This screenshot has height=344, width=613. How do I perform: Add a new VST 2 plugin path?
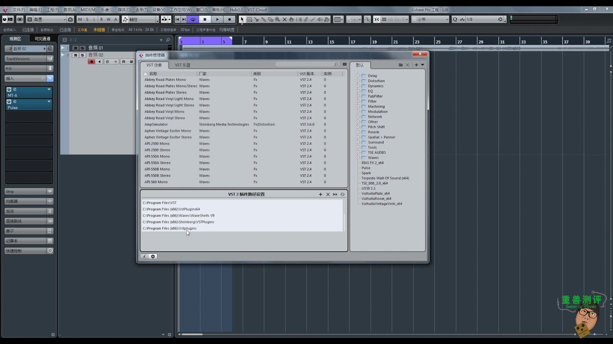[x=321, y=194]
